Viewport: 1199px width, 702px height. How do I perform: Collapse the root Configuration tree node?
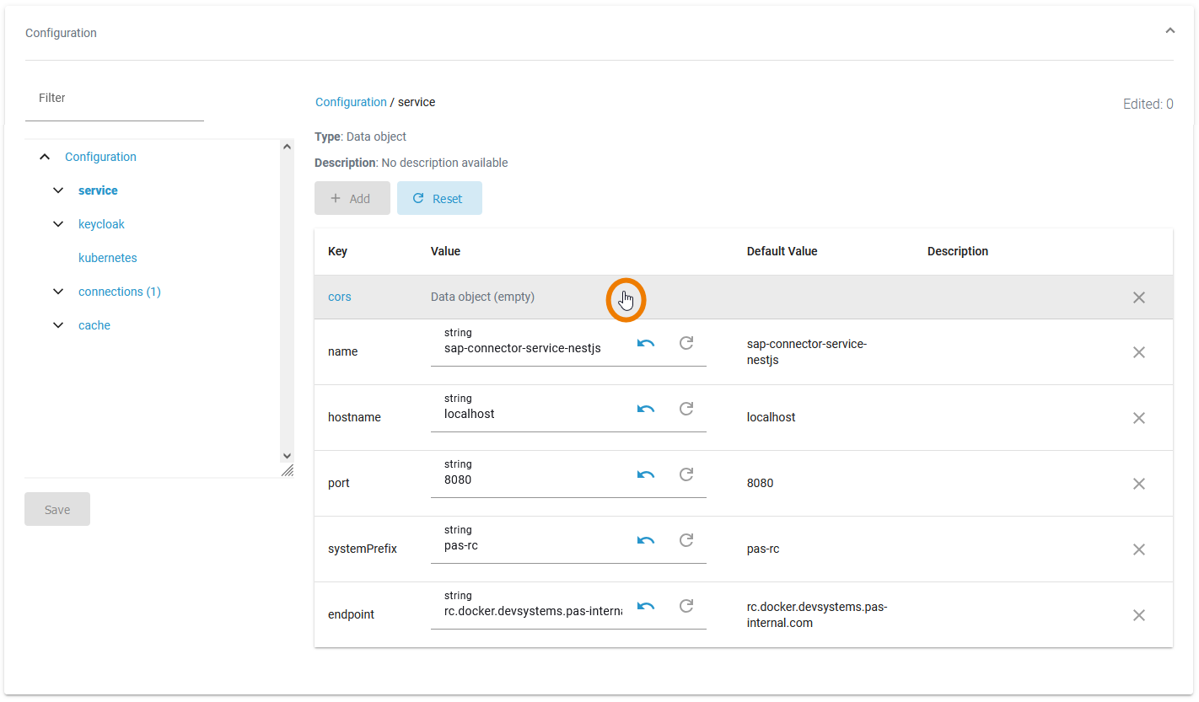[x=45, y=157]
